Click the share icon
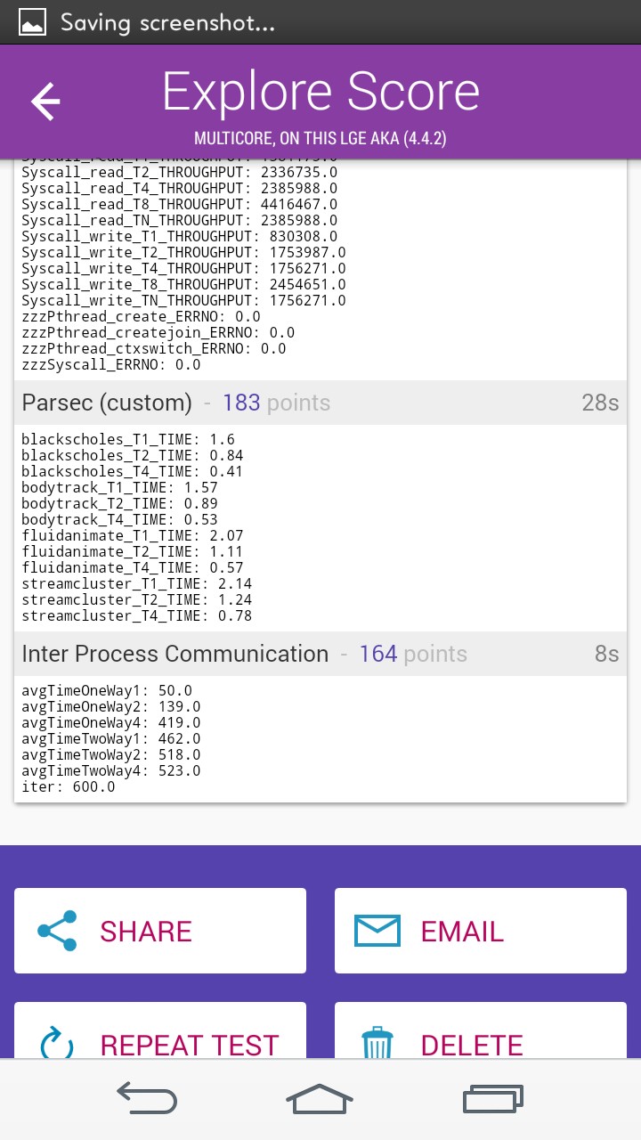 tap(57, 931)
